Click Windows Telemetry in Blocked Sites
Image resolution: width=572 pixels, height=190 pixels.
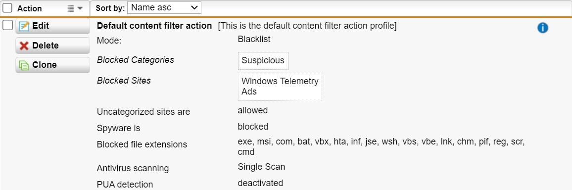coord(280,81)
